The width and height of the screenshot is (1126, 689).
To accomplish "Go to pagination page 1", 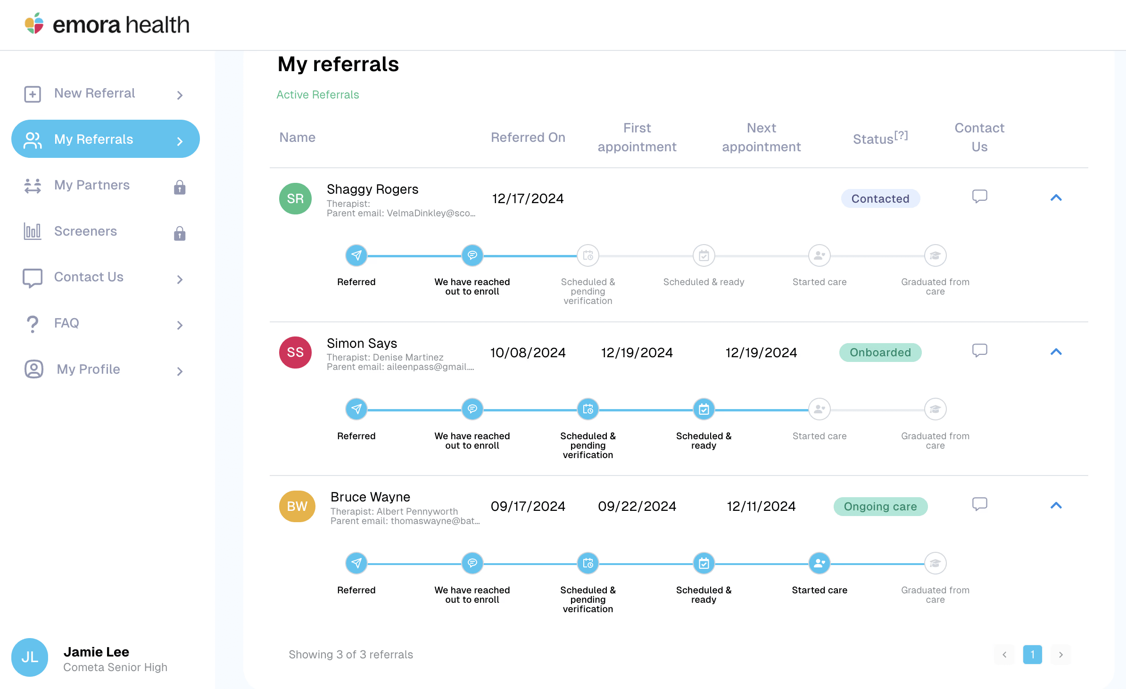I will click(x=1032, y=654).
